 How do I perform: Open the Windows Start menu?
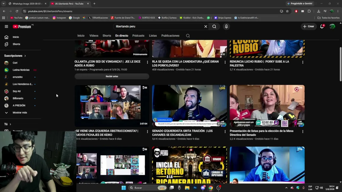123,188
